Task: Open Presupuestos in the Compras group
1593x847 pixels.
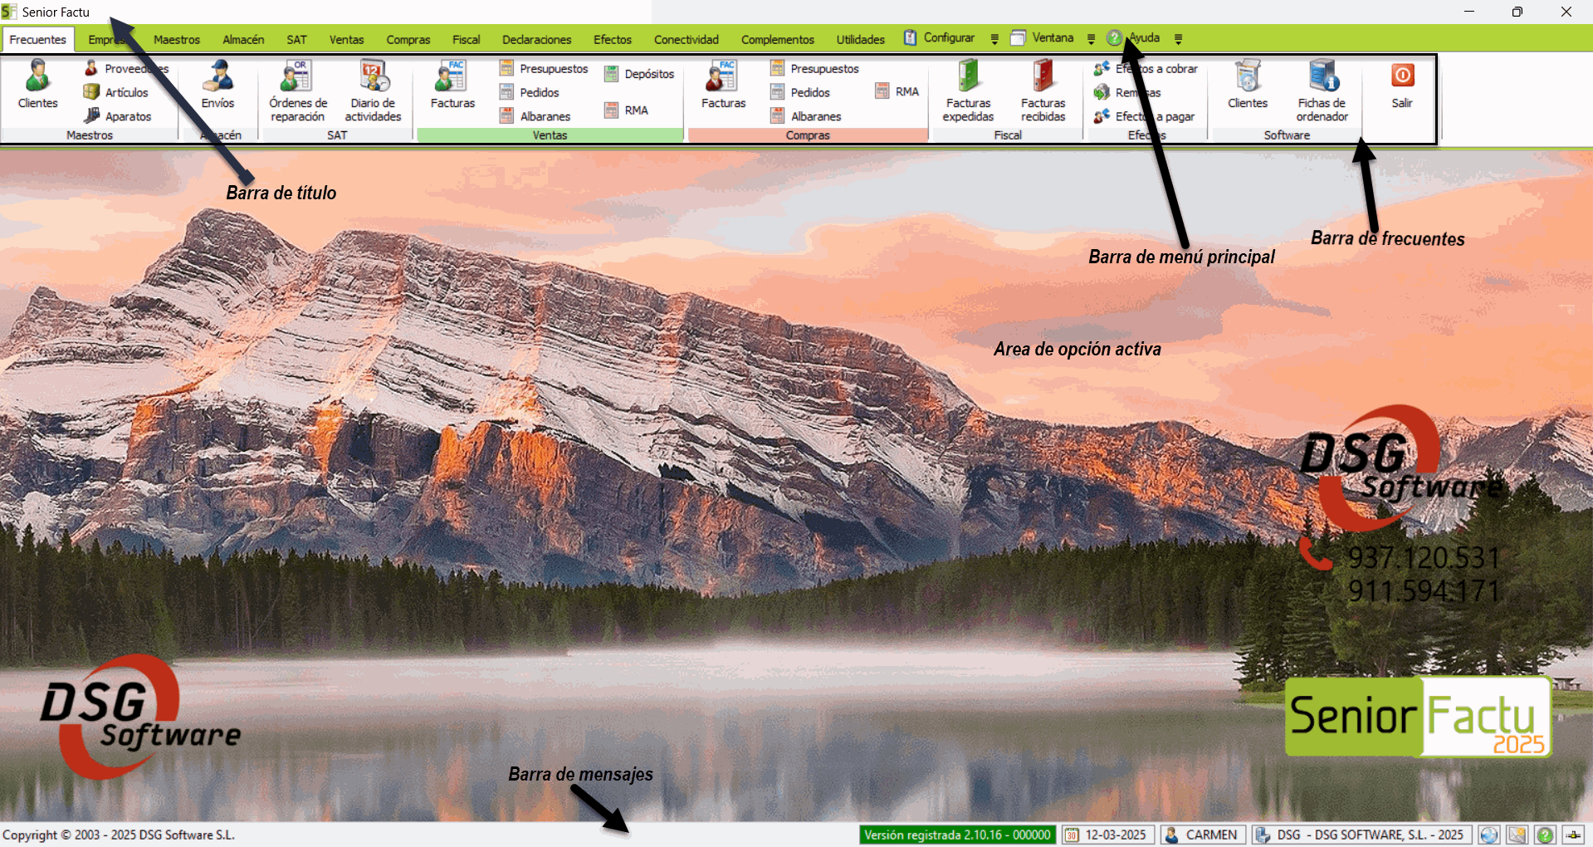Action: click(x=814, y=68)
